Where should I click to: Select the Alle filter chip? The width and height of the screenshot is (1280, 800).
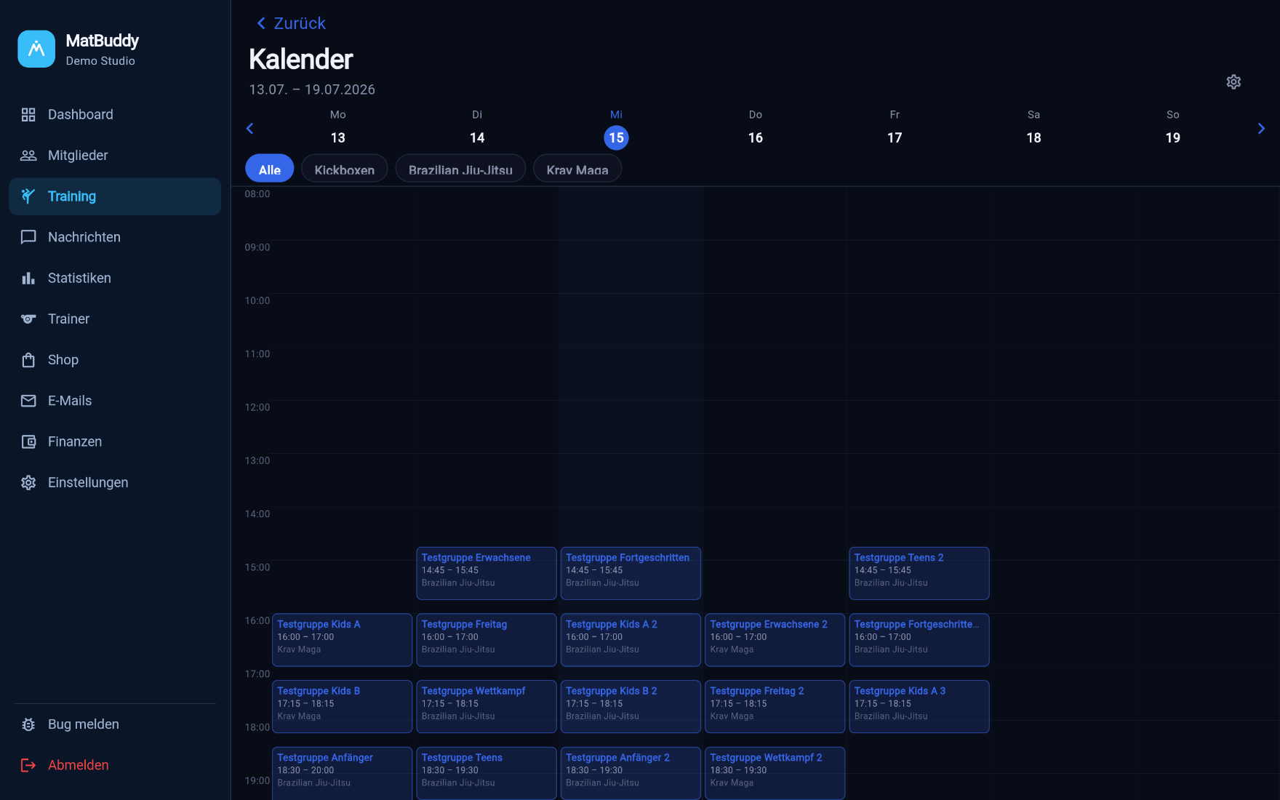click(x=270, y=169)
